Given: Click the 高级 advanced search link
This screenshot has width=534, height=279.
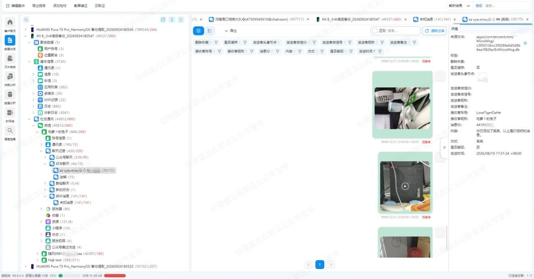Looking at the screenshot, I should click(479, 6).
